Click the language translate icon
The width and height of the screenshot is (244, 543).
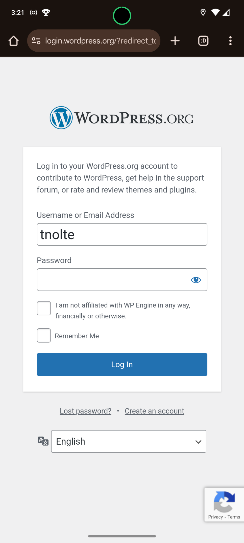click(x=43, y=441)
